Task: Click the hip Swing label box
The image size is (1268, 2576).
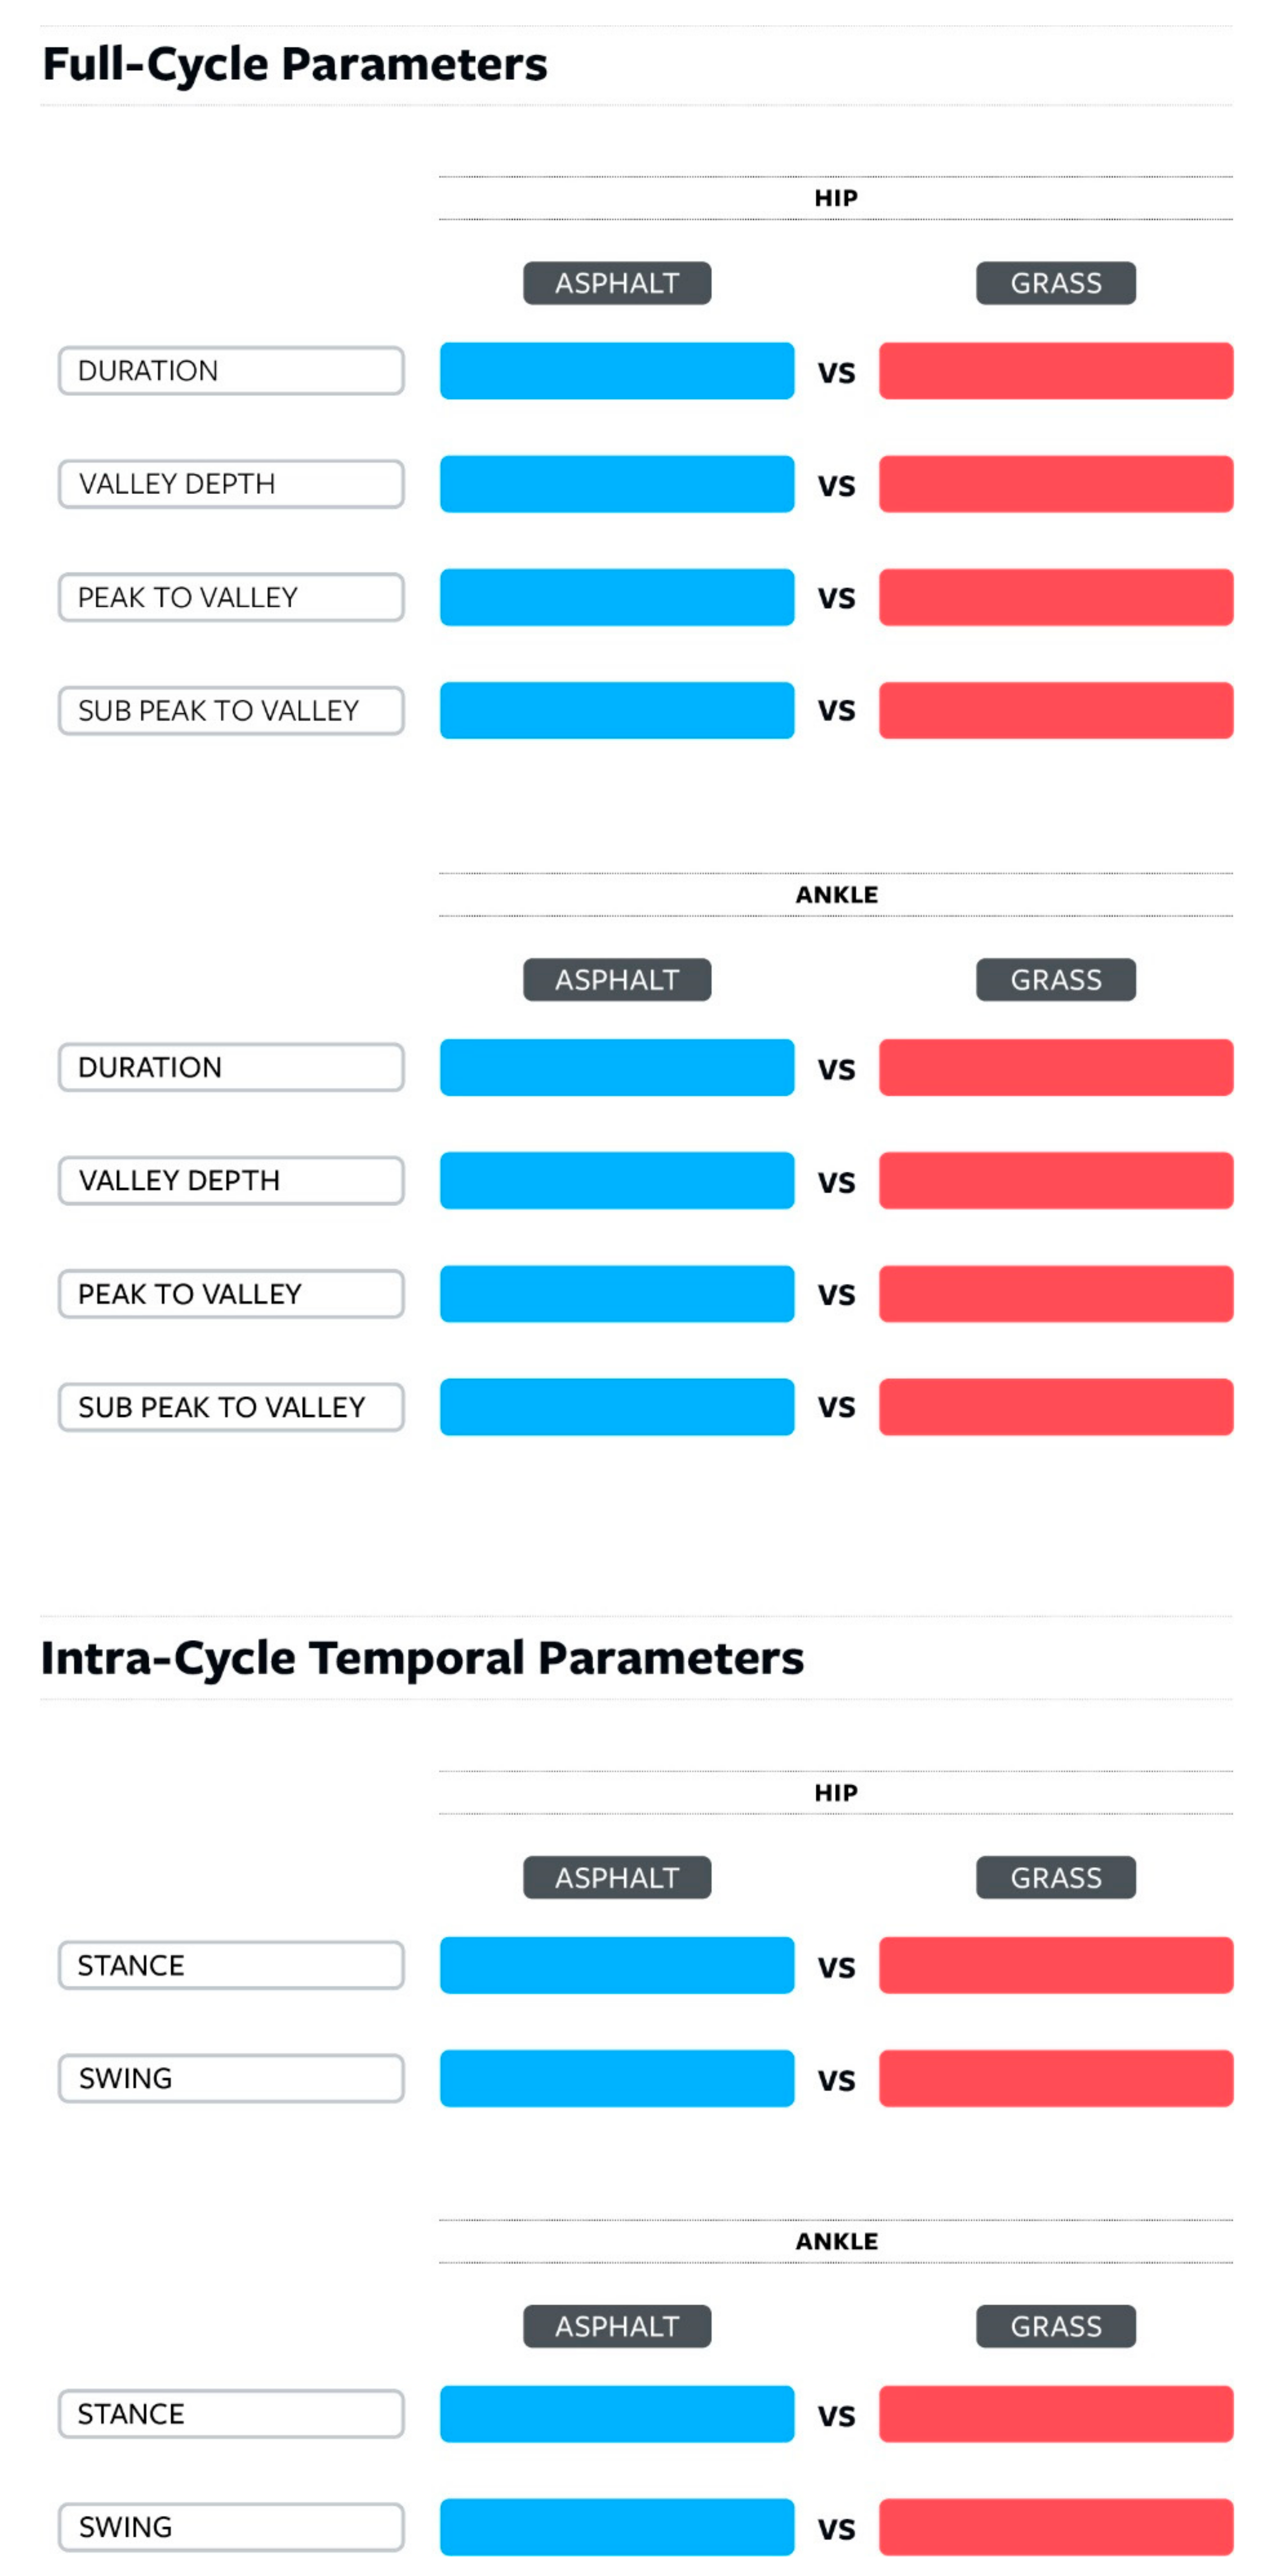Action: coord(230,2078)
